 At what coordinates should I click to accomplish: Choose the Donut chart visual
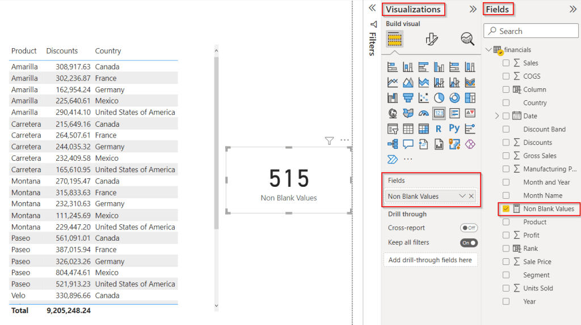pyautogui.click(x=454, y=98)
